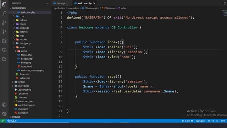Click the editor minimap
The image size is (227, 128).
(x=225, y=14)
